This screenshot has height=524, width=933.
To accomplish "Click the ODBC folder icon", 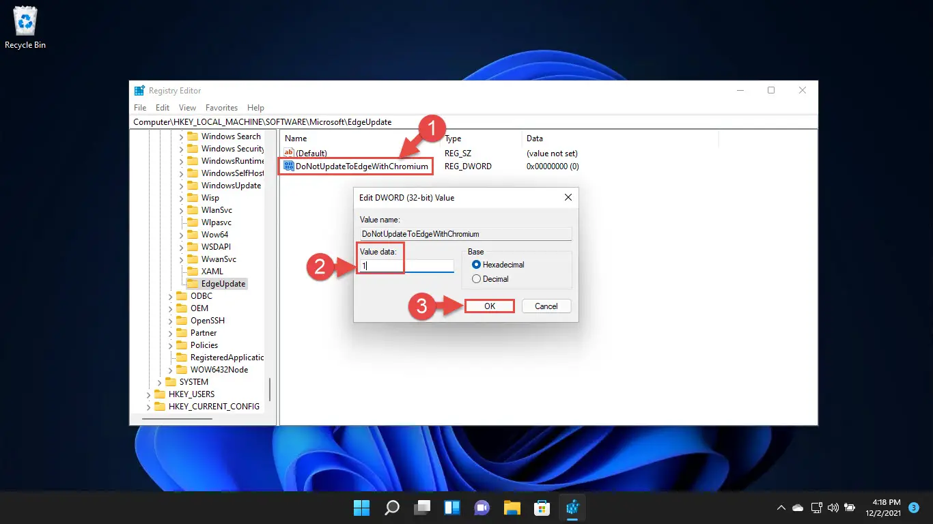I will click(x=182, y=296).
